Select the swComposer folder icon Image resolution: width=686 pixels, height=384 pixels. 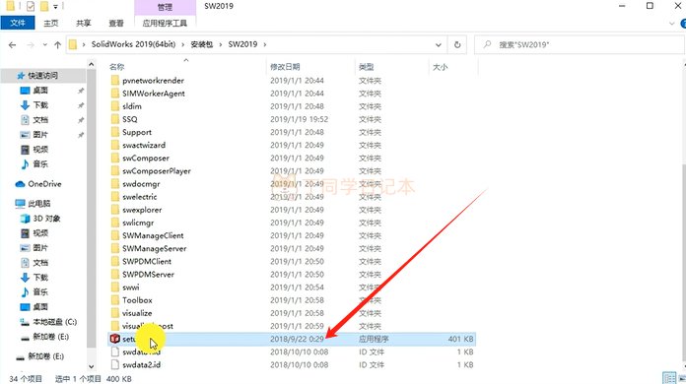(115, 158)
